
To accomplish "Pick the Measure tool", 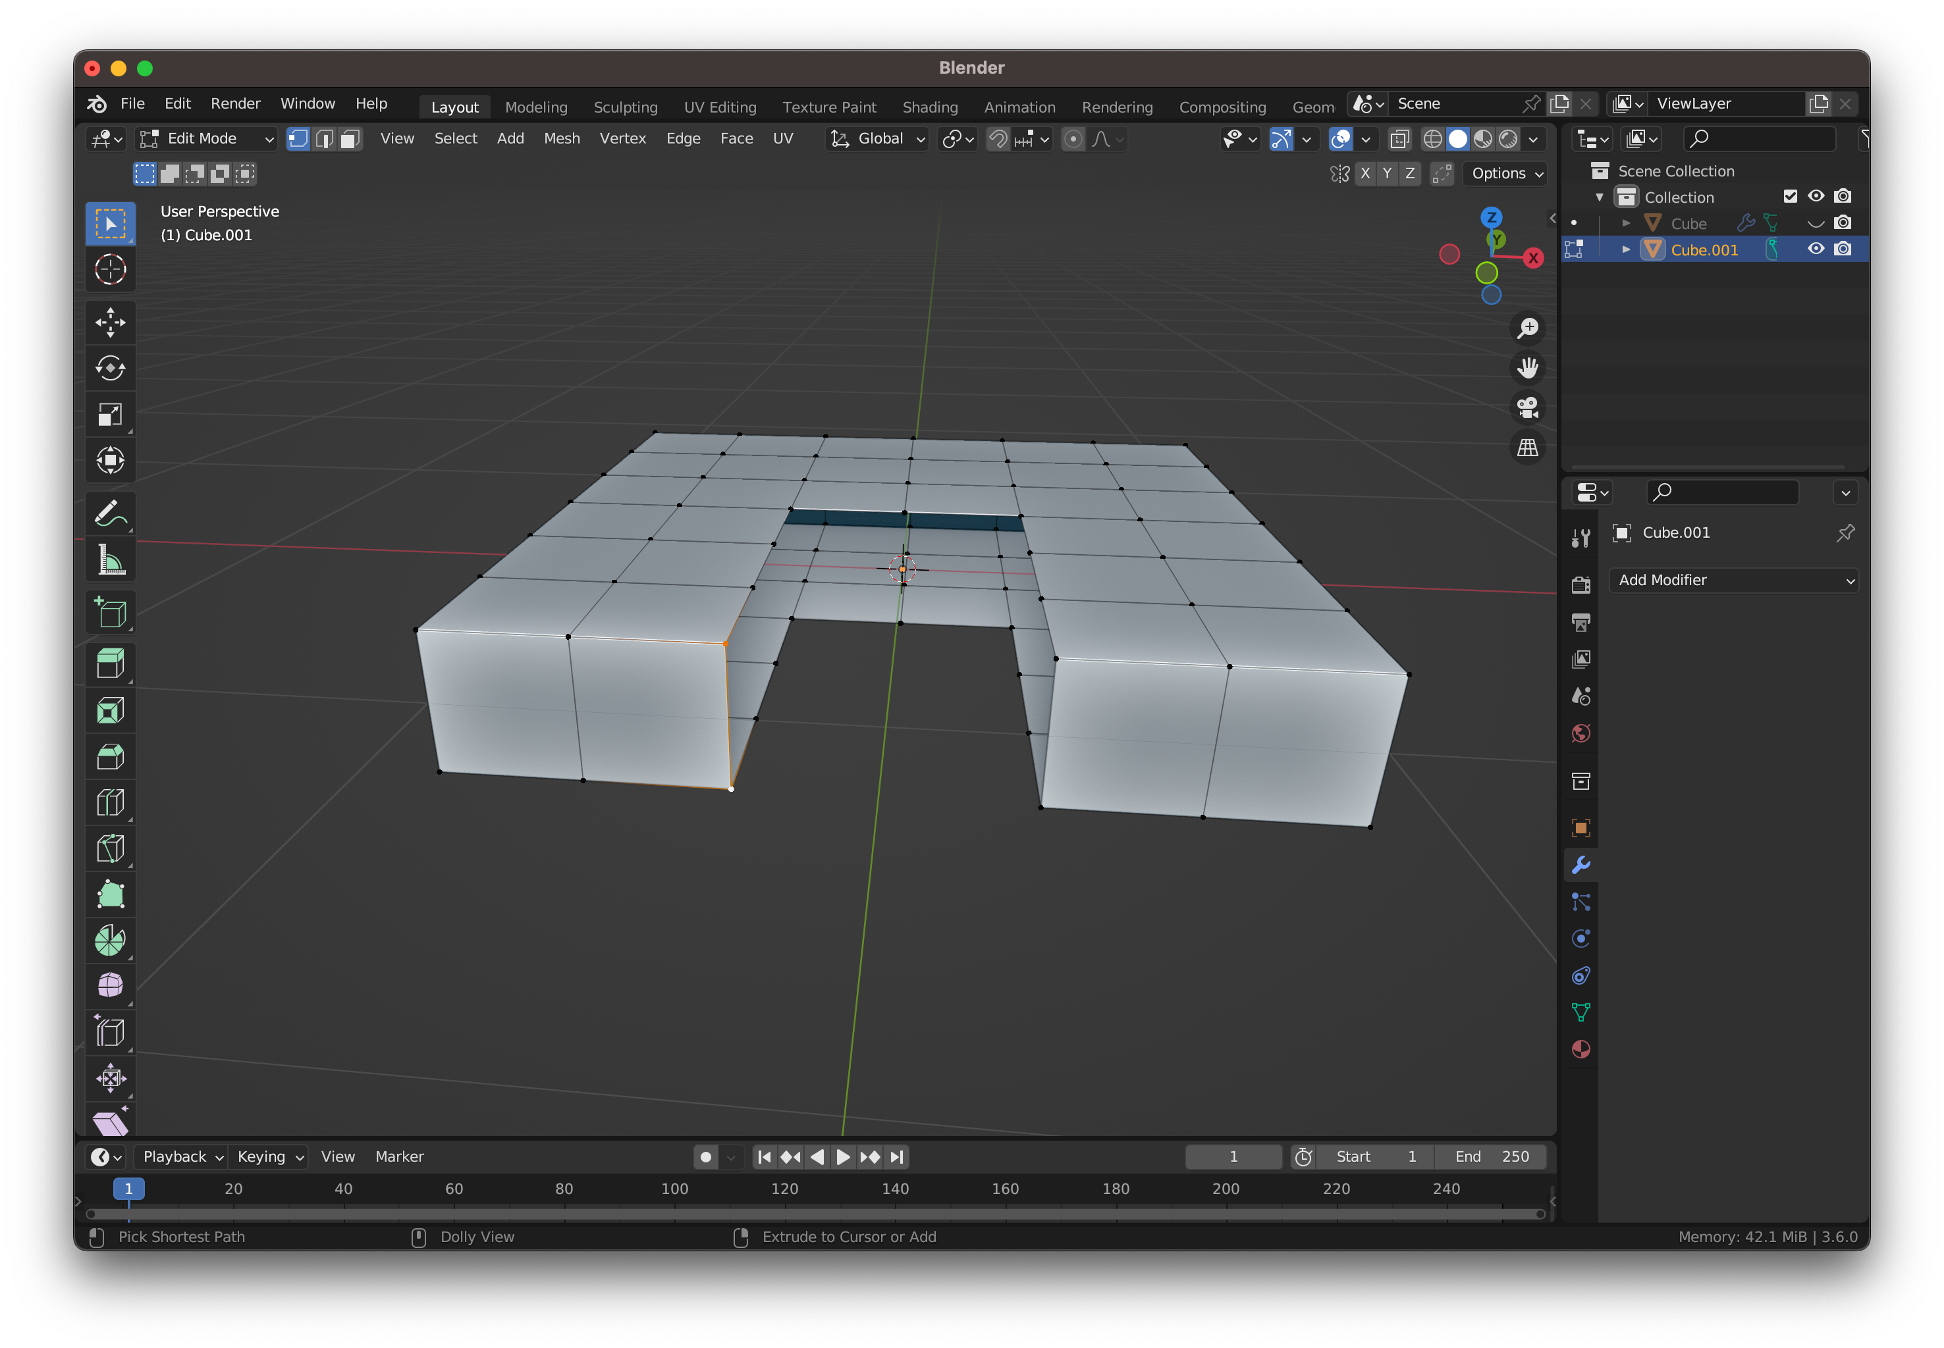I will (110, 559).
